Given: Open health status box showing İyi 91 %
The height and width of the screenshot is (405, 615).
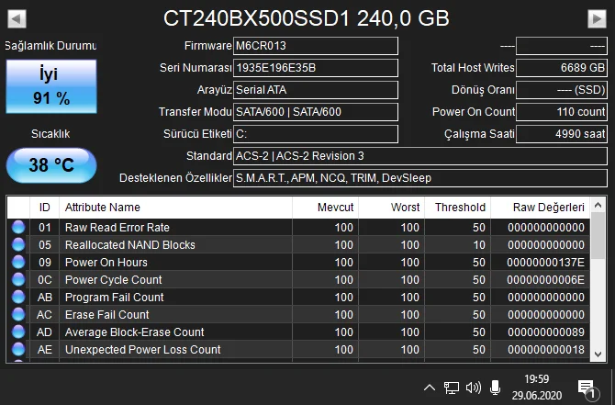Looking at the screenshot, I should tap(51, 86).
